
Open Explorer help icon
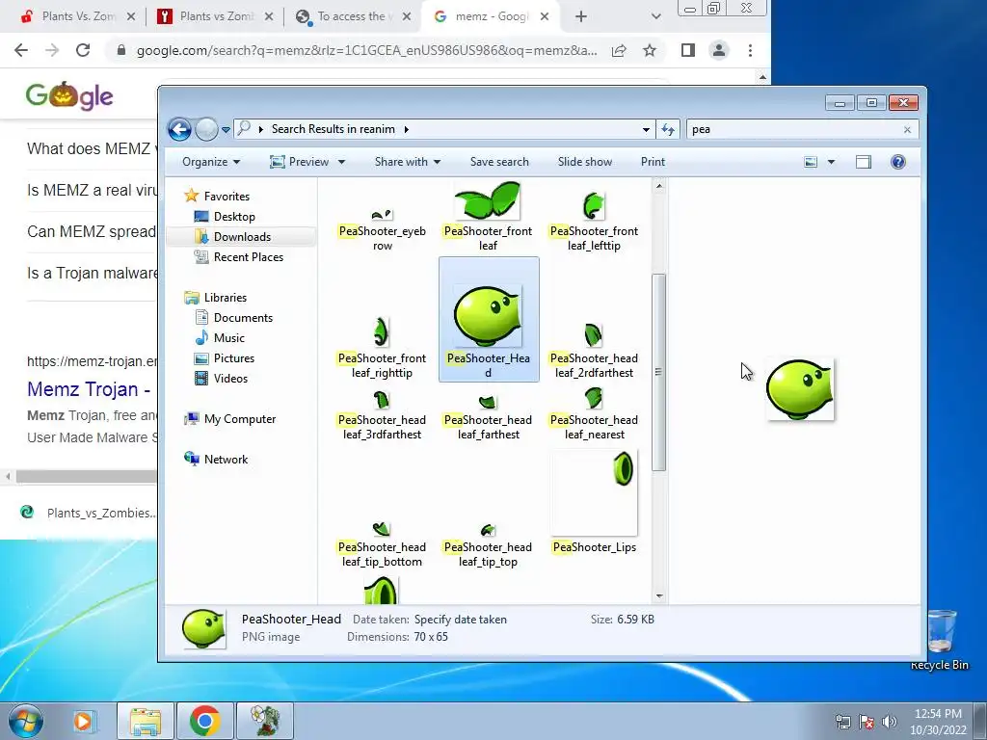tap(898, 162)
